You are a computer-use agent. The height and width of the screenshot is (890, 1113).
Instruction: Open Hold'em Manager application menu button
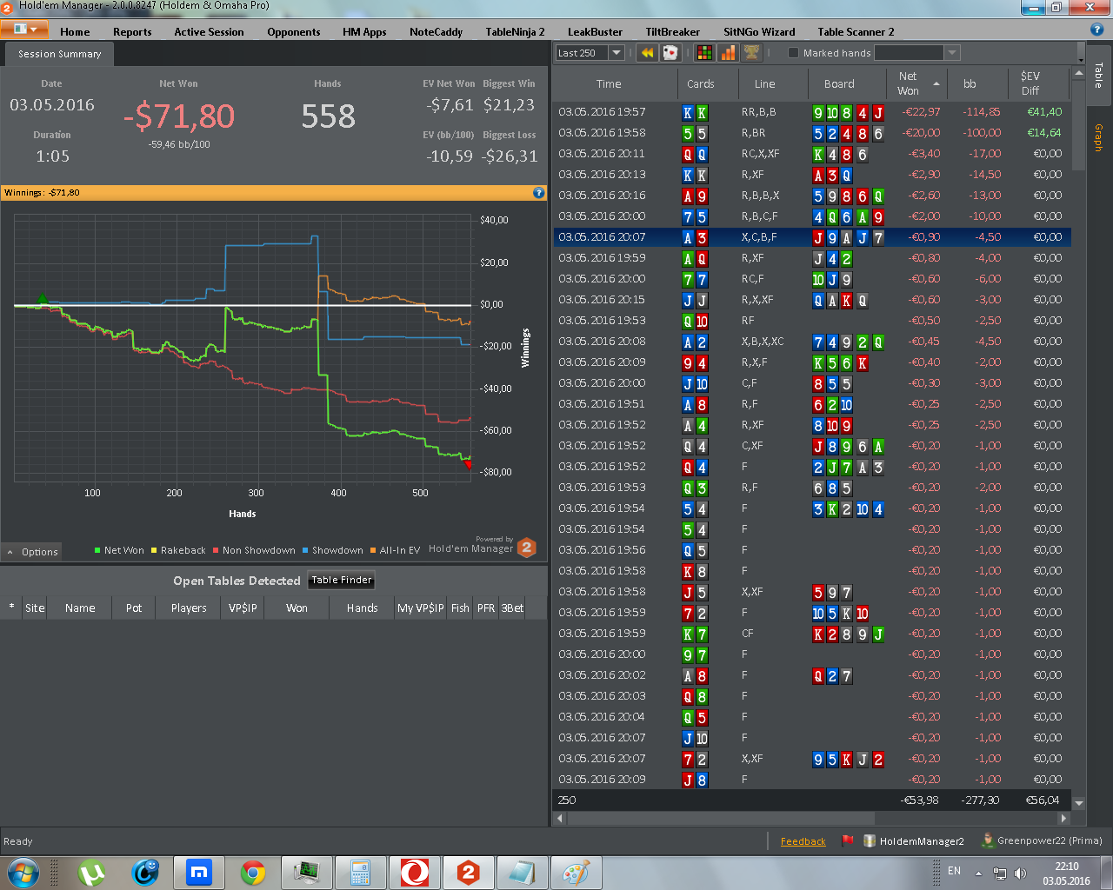tap(23, 29)
